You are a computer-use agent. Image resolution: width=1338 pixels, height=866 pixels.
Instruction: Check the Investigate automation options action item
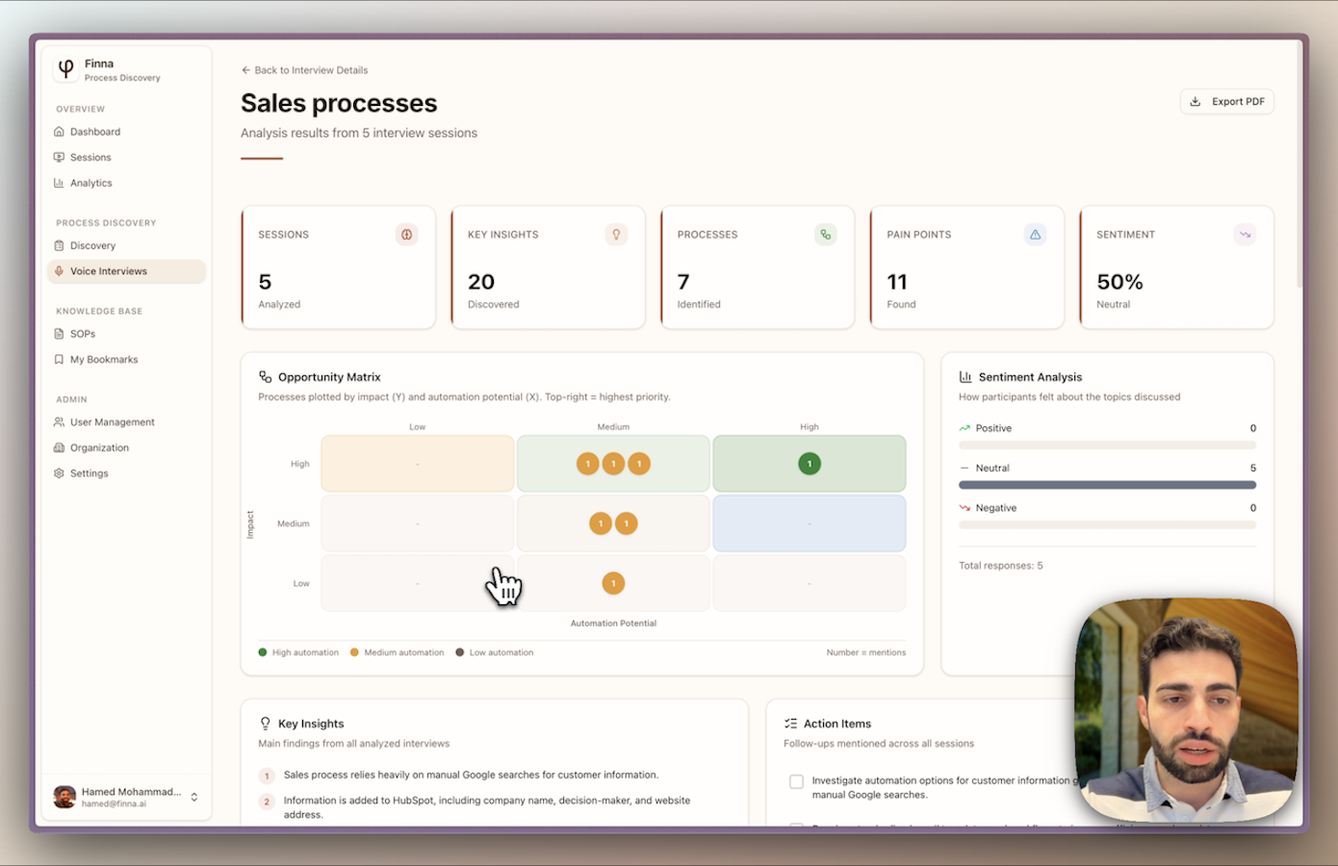coord(796,781)
